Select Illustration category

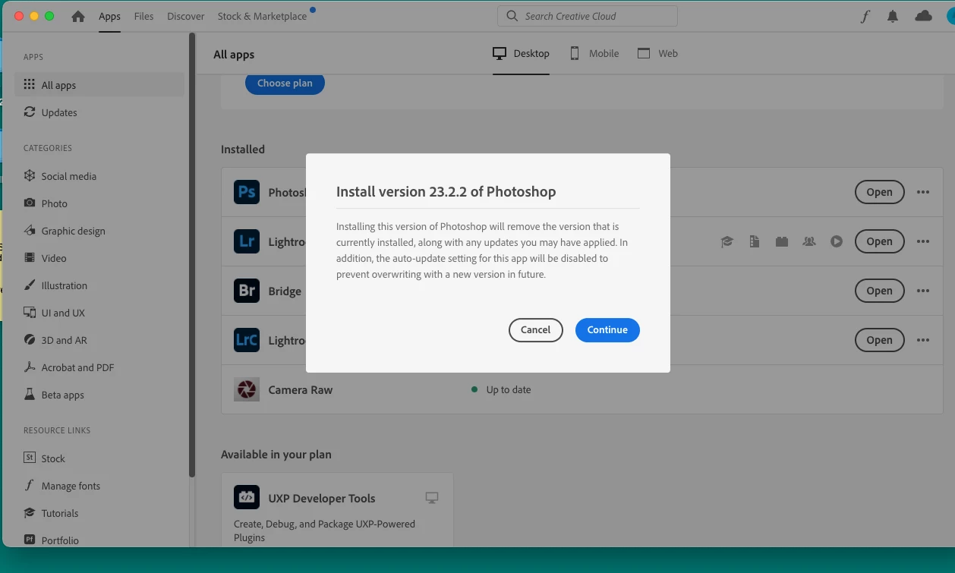pyautogui.click(x=99, y=285)
